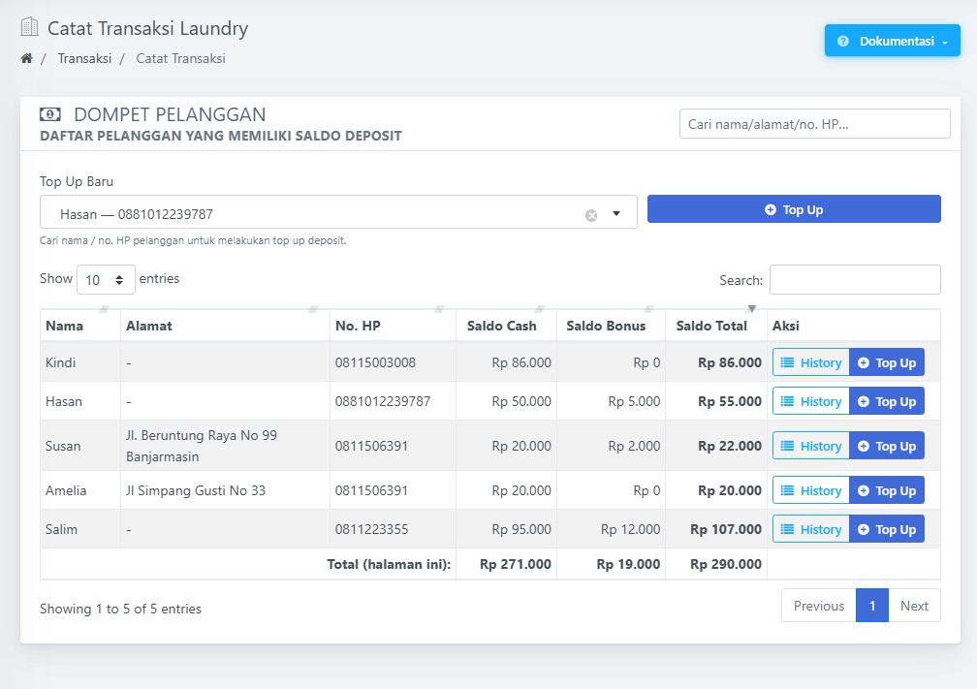Open History for customer Kindi
The height and width of the screenshot is (689, 977).
pyautogui.click(x=810, y=362)
